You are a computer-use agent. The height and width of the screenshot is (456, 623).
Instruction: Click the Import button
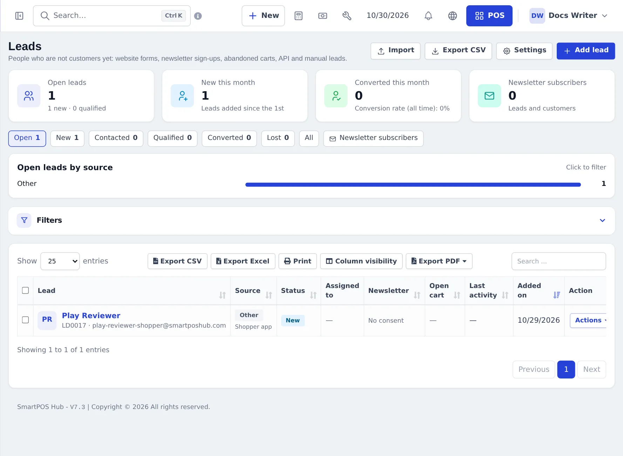coord(395,51)
